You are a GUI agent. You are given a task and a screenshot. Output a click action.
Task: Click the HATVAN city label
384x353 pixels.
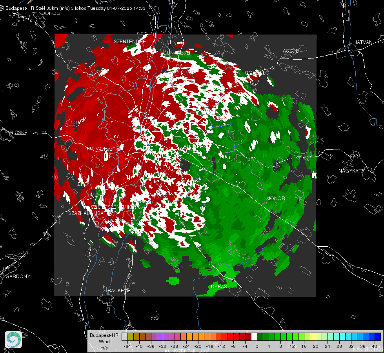363,42
